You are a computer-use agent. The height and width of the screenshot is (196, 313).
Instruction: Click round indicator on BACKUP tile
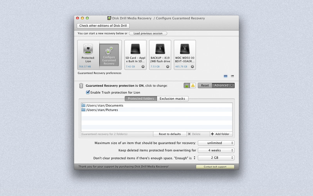[168, 67]
